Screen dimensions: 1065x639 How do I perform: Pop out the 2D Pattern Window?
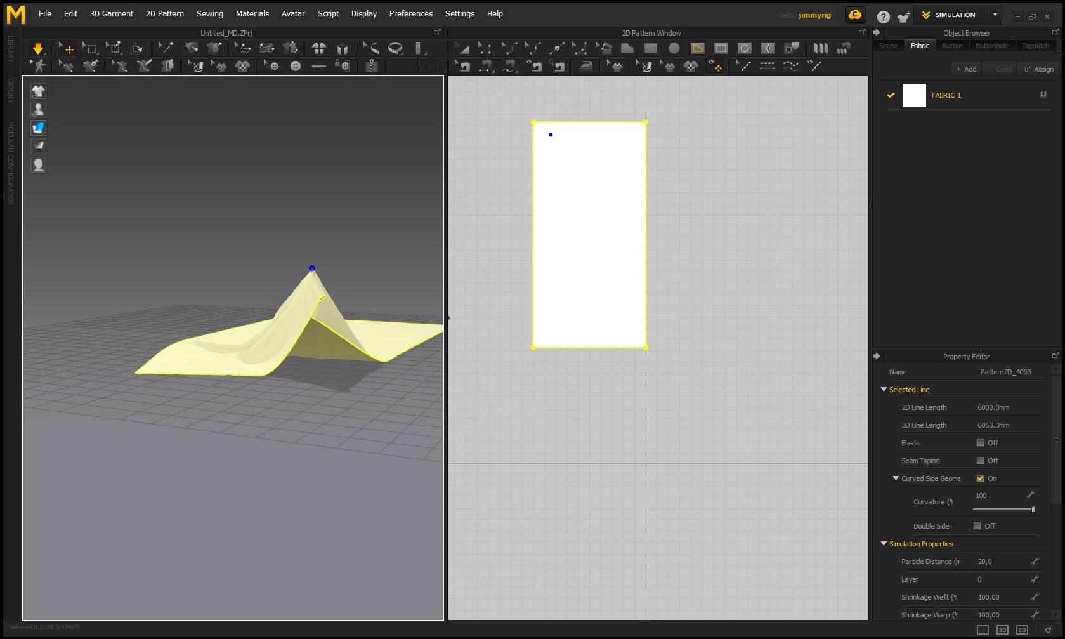[x=861, y=32]
